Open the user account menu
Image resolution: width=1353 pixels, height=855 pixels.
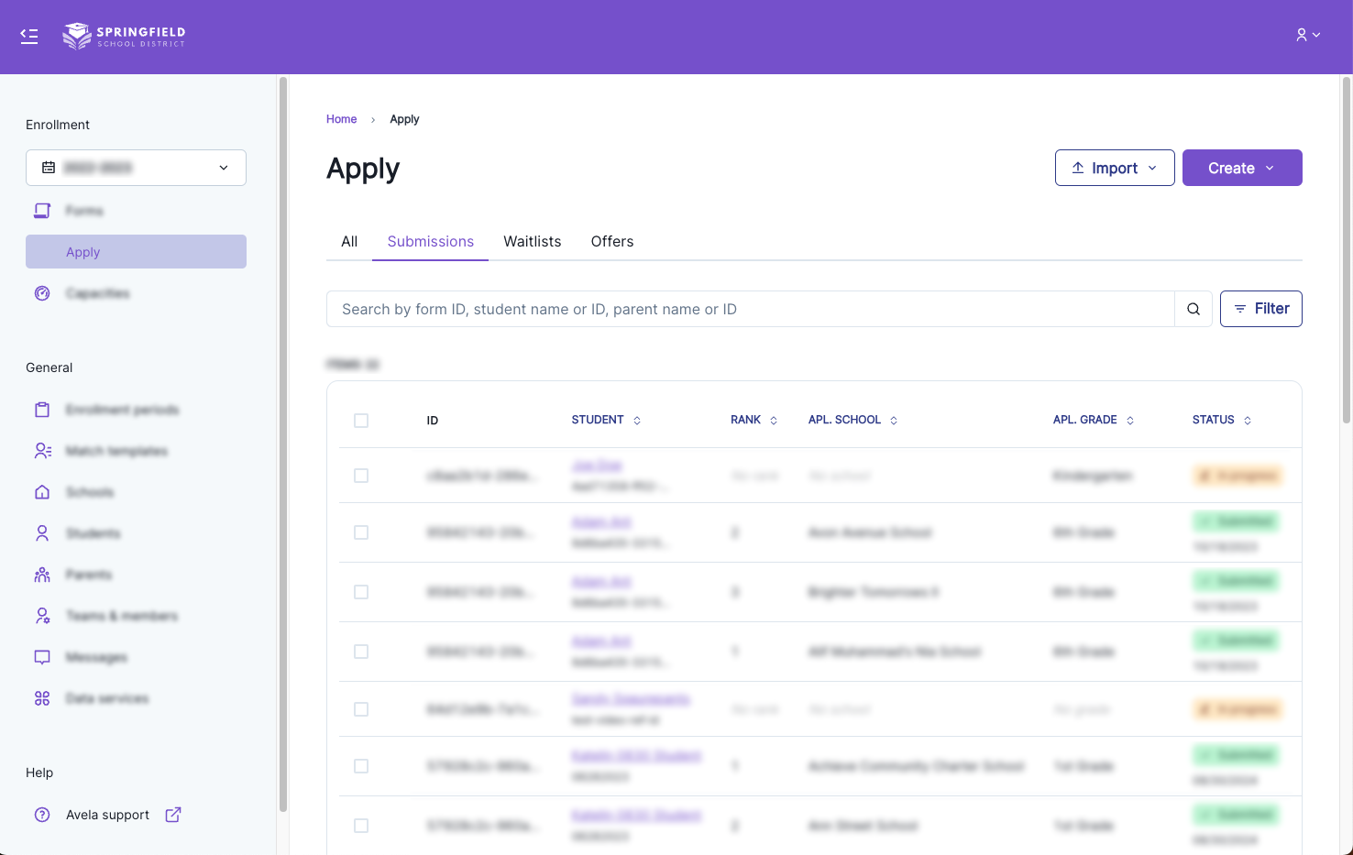(1307, 35)
